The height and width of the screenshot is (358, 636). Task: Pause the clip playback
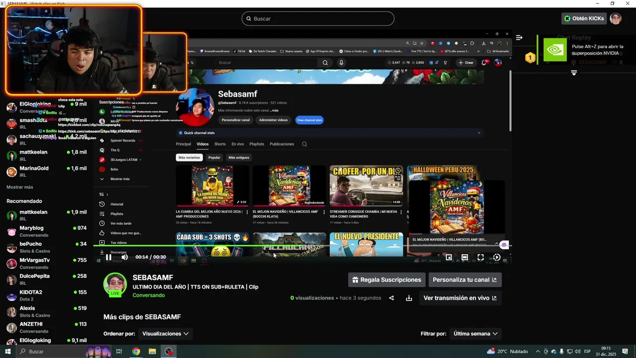[108, 257]
